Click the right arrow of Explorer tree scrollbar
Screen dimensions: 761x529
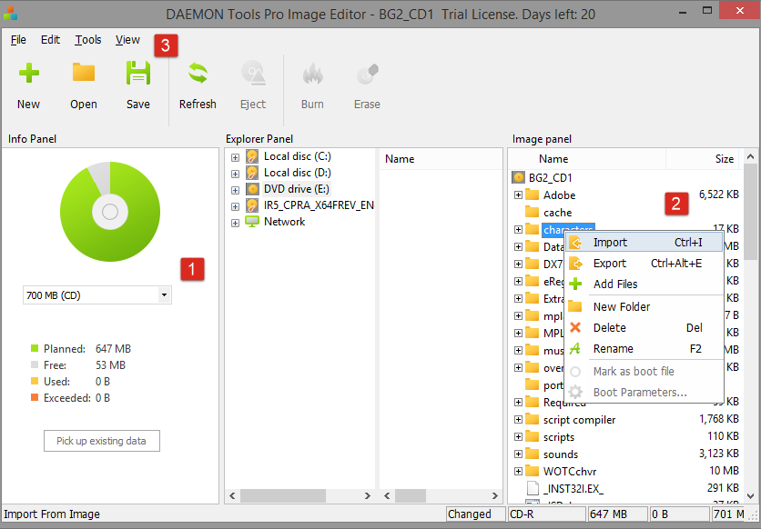368,495
